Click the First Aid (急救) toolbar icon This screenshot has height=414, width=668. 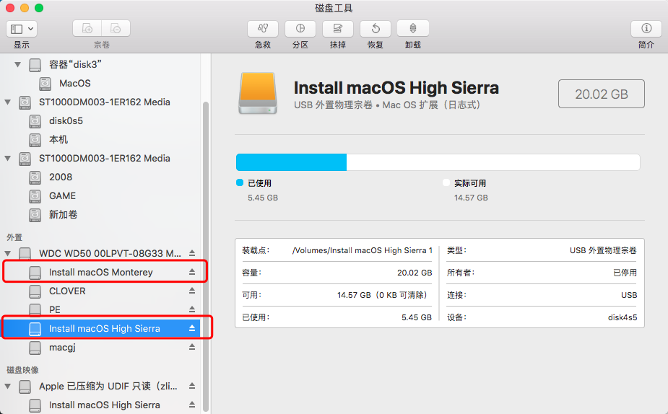coord(262,29)
